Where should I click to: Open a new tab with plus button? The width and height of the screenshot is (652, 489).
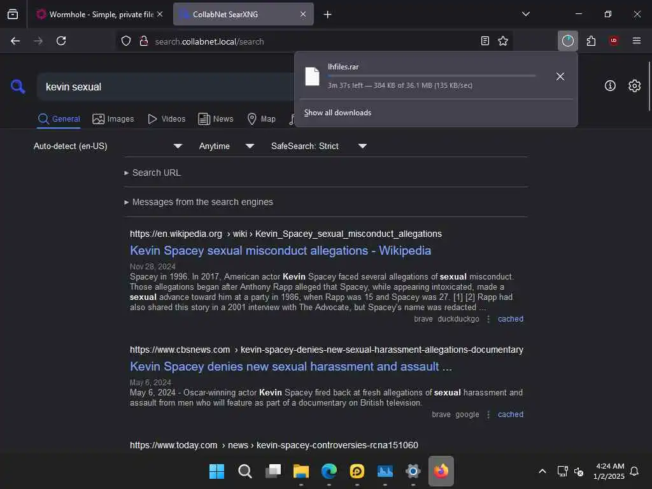pos(328,15)
